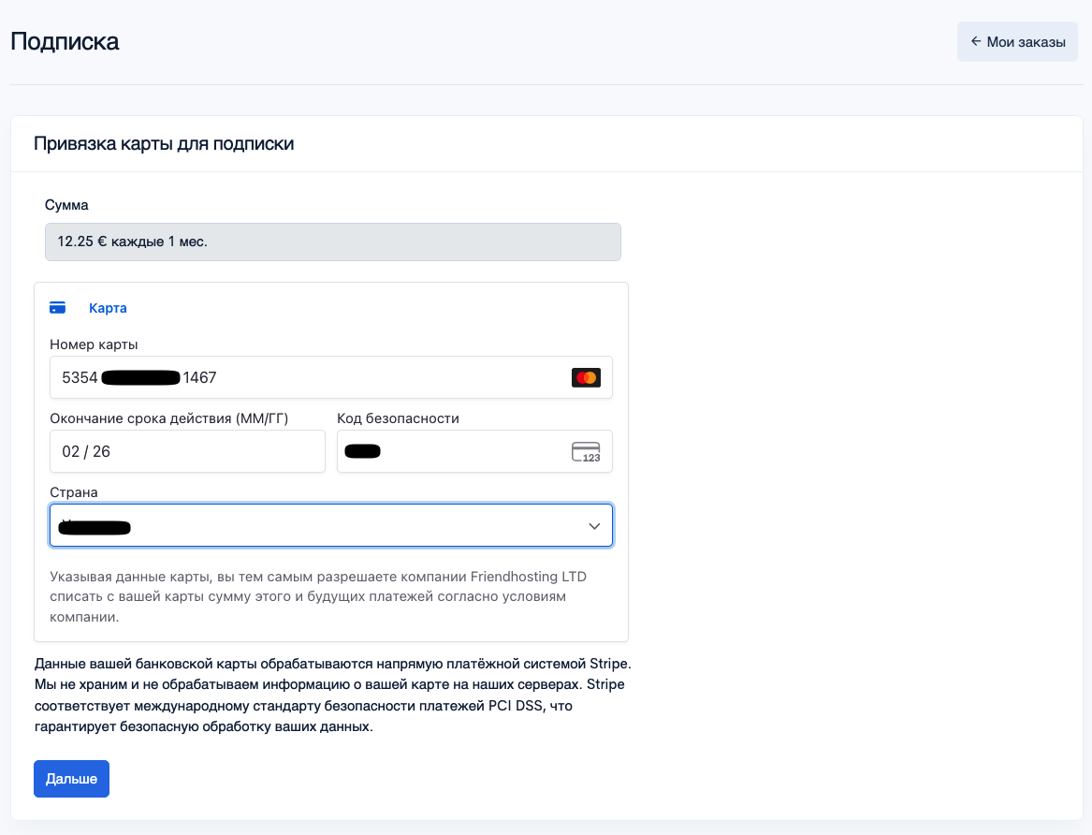
Task: Click the chevron arrow in the Страна dropdown
Action: coord(594,526)
